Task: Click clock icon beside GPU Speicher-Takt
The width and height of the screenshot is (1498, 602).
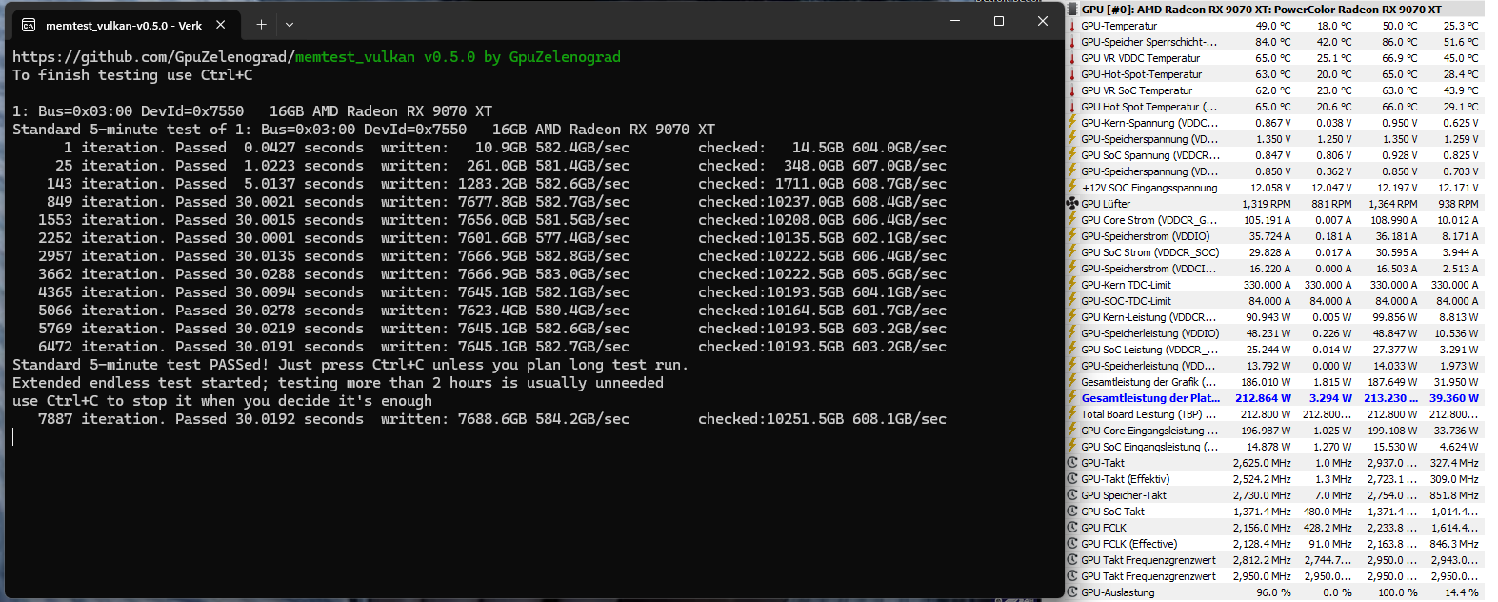Action: tap(1072, 495)
